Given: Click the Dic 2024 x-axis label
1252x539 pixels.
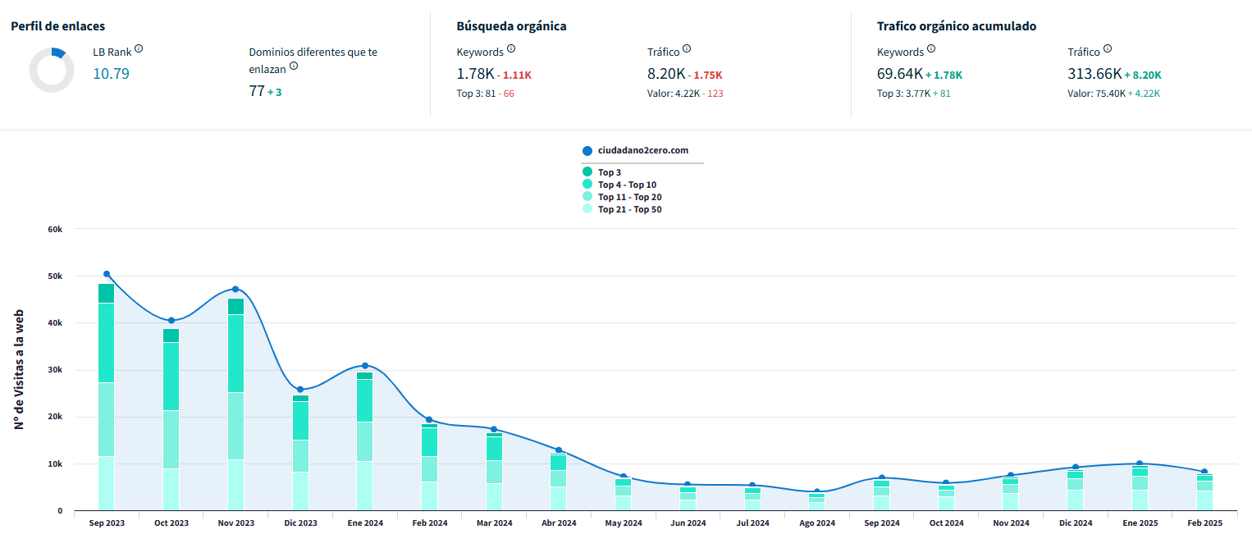Looking at the screenshot, I should point(1076,523).
